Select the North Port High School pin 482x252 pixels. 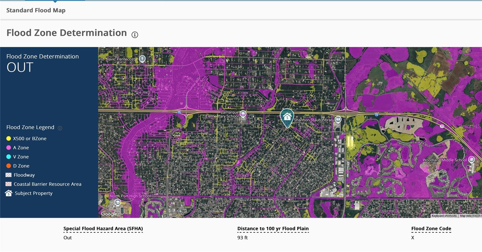pos(118,202)
